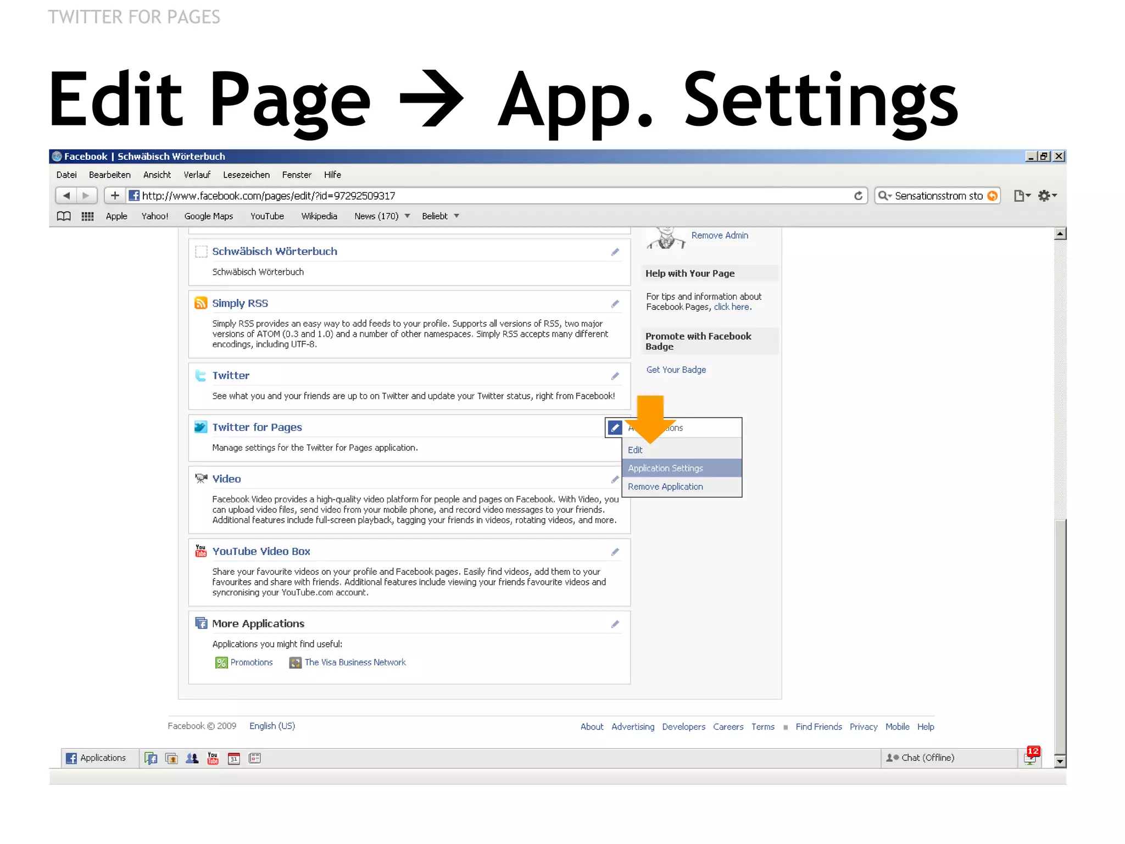Click the add bookmark plus button
Screen dimensions: 1125x844
click(x=115, y=196)
